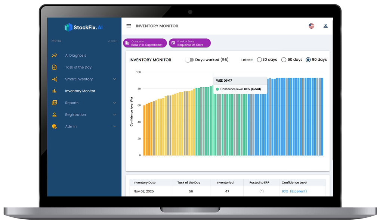Open the Registration menu item

[75, 115]
